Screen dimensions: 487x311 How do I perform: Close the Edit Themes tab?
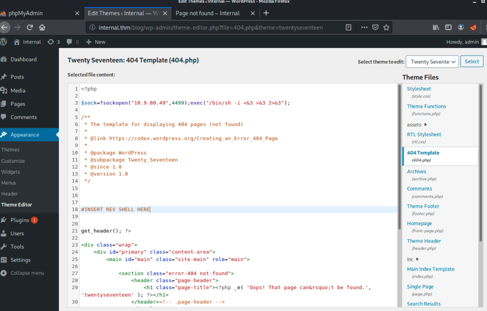[x=165, y=13]
